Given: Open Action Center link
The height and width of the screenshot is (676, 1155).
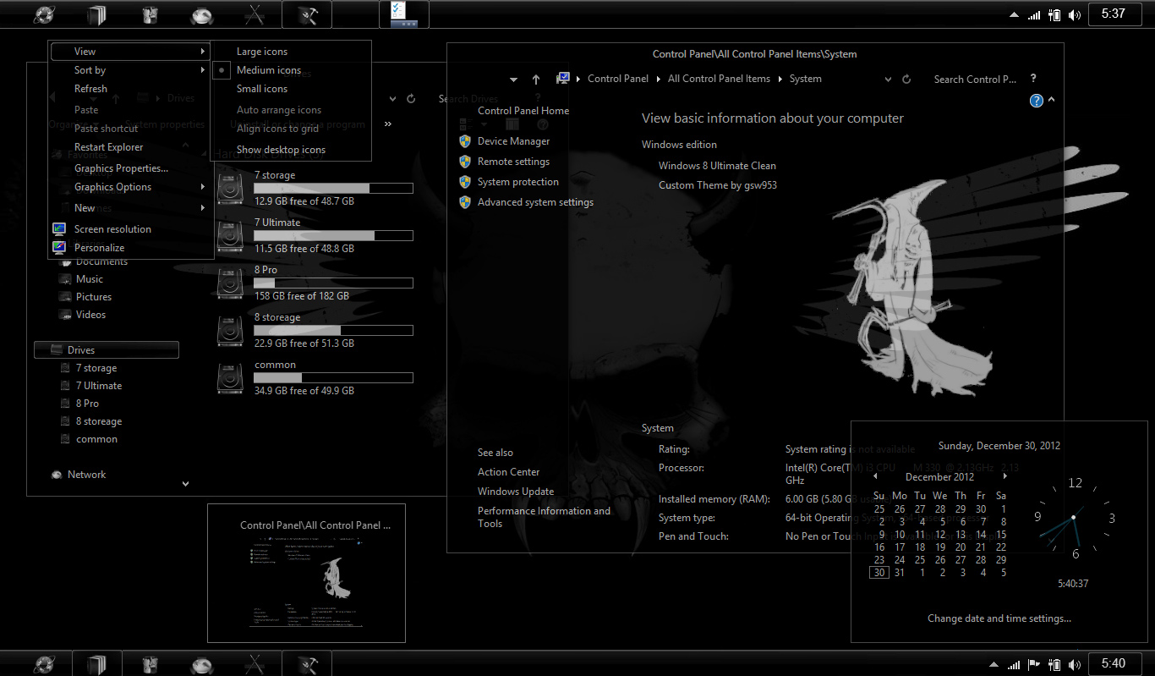Looking at the screenshot, I should coord(508,472).
